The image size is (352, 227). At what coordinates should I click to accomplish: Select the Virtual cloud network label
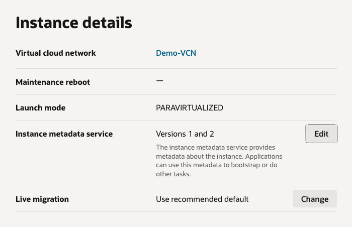(56, 53)
